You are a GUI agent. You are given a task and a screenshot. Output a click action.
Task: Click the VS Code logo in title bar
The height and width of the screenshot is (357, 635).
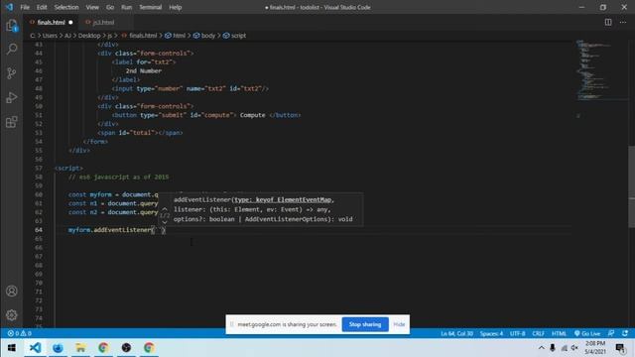click(9, 7)
